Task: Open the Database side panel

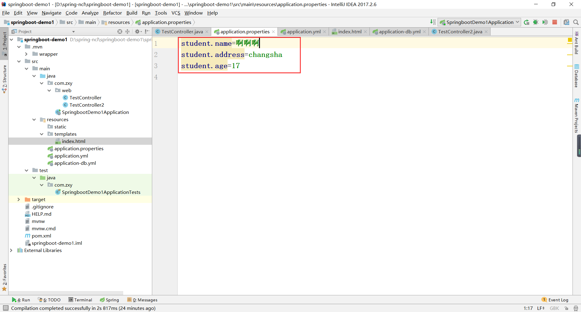Action: [576, 76]
